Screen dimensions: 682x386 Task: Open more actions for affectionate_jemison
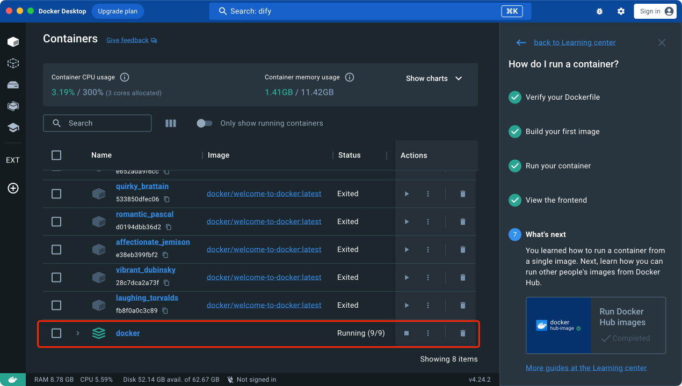coord(428,249)
